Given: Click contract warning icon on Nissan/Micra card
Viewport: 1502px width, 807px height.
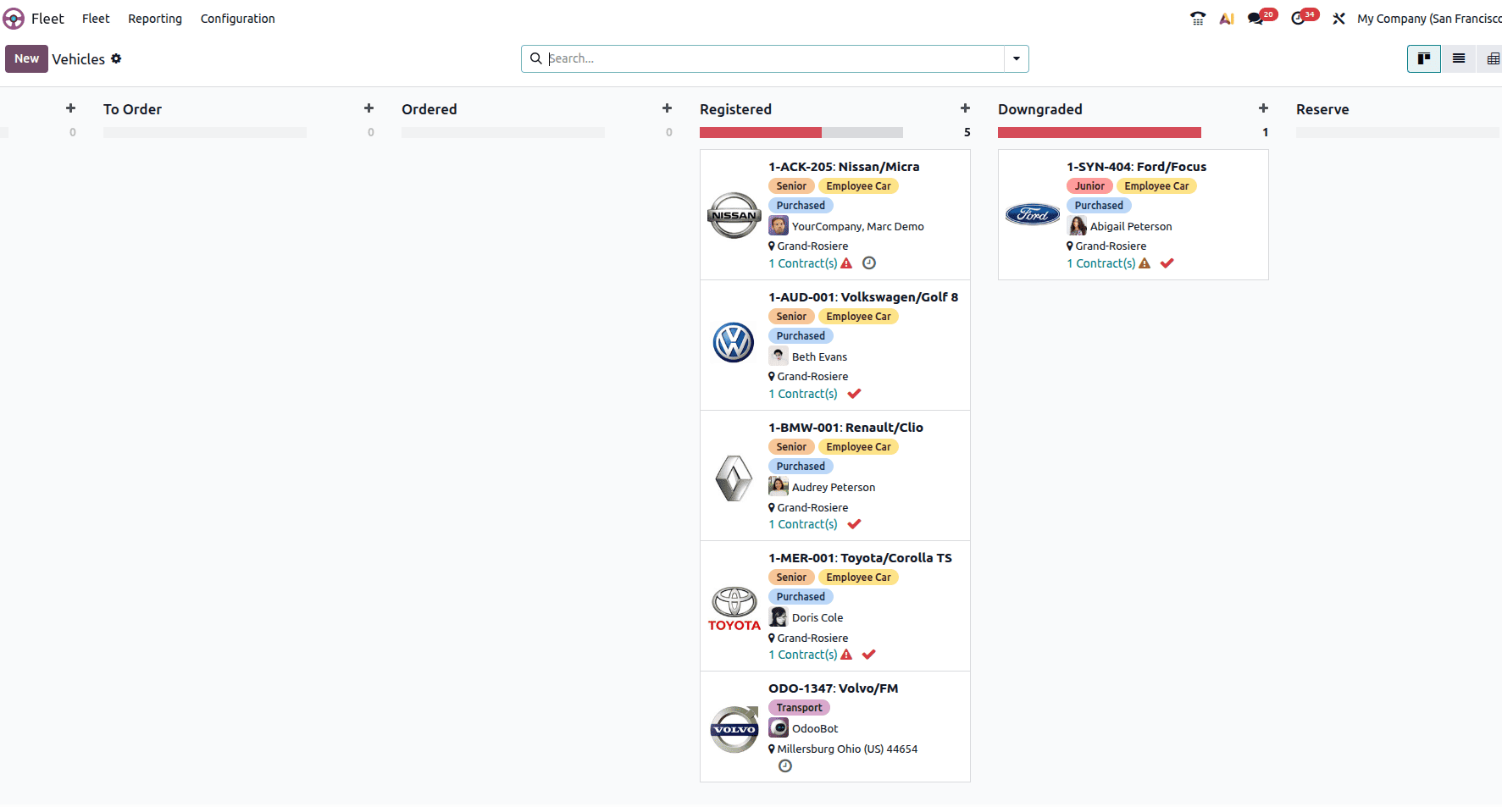Looking at the screenshot, I should (846, 263).
